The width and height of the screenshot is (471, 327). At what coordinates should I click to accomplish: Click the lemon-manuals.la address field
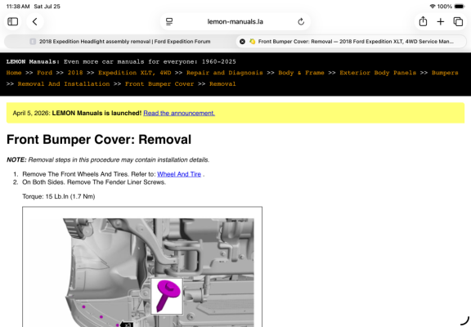click(235, 21)
